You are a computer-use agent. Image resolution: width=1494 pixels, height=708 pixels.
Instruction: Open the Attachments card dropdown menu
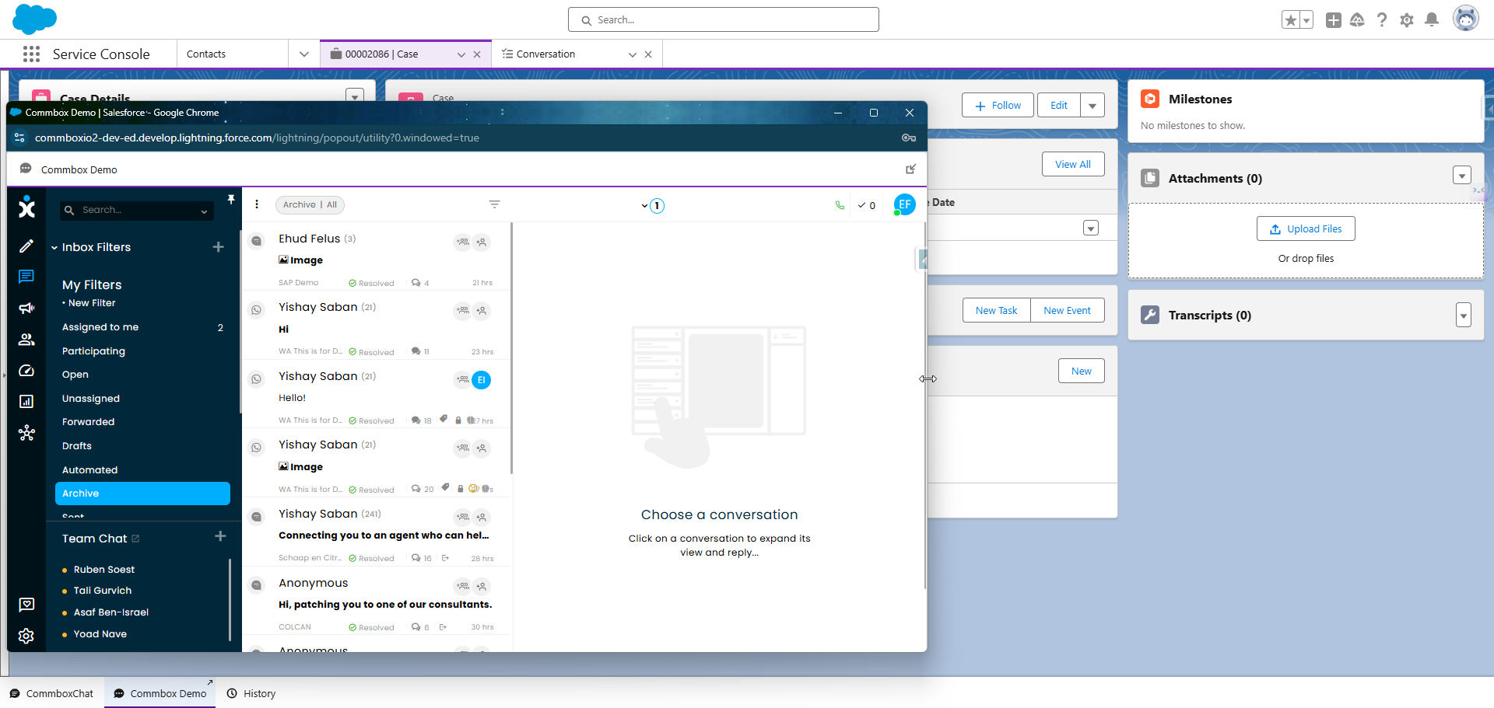click(1462, 176)
